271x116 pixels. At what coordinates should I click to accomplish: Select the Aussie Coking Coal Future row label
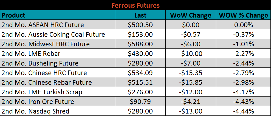click(58, 34)
